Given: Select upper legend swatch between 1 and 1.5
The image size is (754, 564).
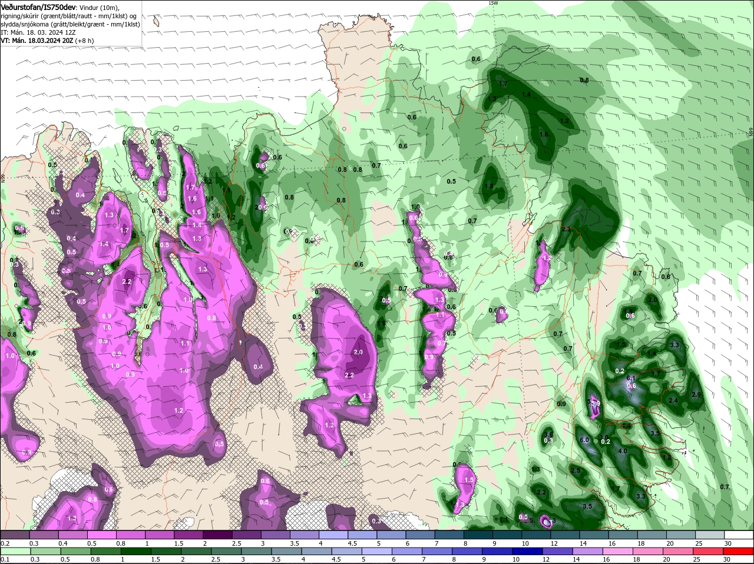Looking at the screenshot, I should pos(160,535).
